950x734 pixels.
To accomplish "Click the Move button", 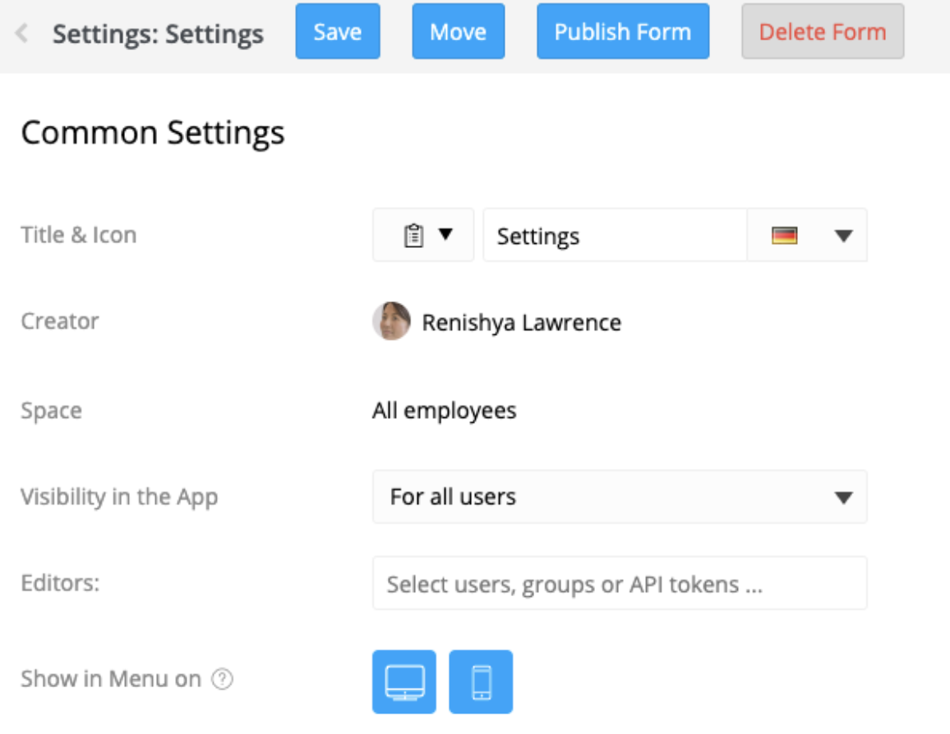I will tap(458, 31).
